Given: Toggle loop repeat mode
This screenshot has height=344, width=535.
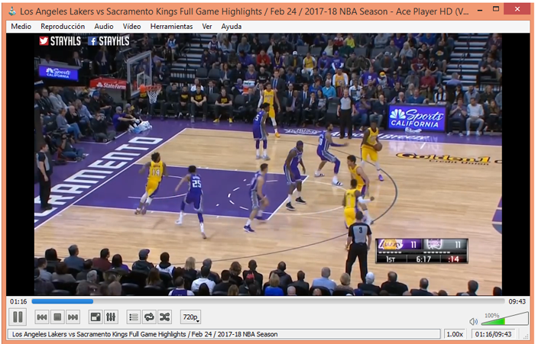Looking at the screenshot, I should [x=149, y=317].
